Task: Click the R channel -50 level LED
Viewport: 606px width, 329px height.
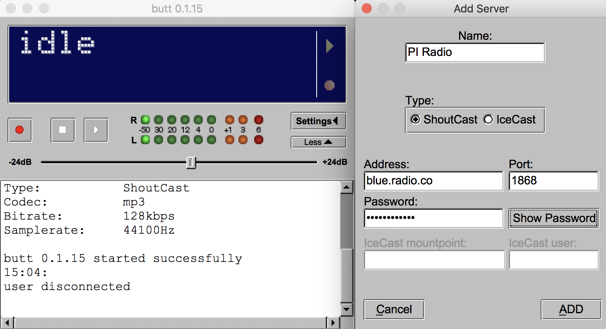Action: [145, 120]
